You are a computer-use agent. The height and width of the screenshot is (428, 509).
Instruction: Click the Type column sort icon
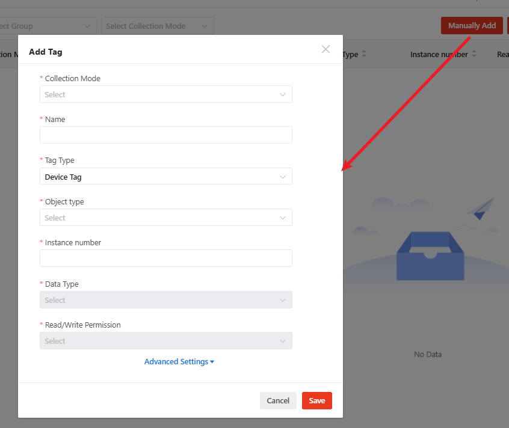click(363, 54)
